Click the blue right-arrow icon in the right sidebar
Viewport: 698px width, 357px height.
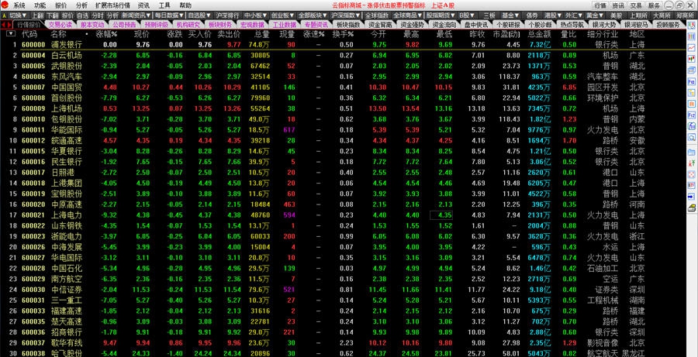point(691,196)
